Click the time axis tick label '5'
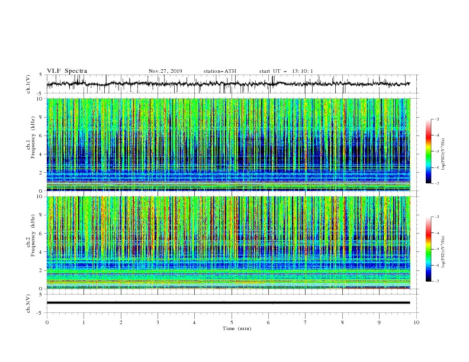This screenshot has height=362, width=469. 232,322
